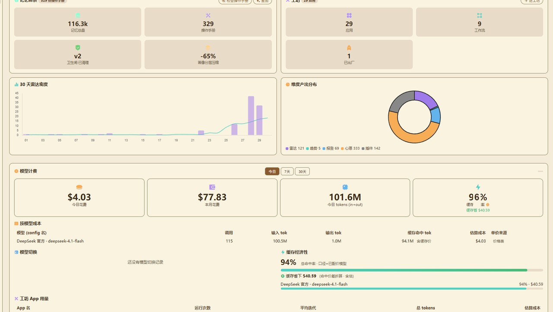
Task: Click the workflow icon above 9 工作流
Action: (480, 15)
